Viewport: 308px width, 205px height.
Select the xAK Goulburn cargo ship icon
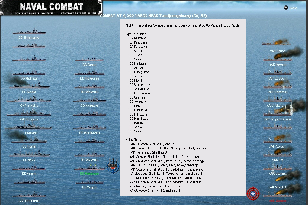coord(278,72)
